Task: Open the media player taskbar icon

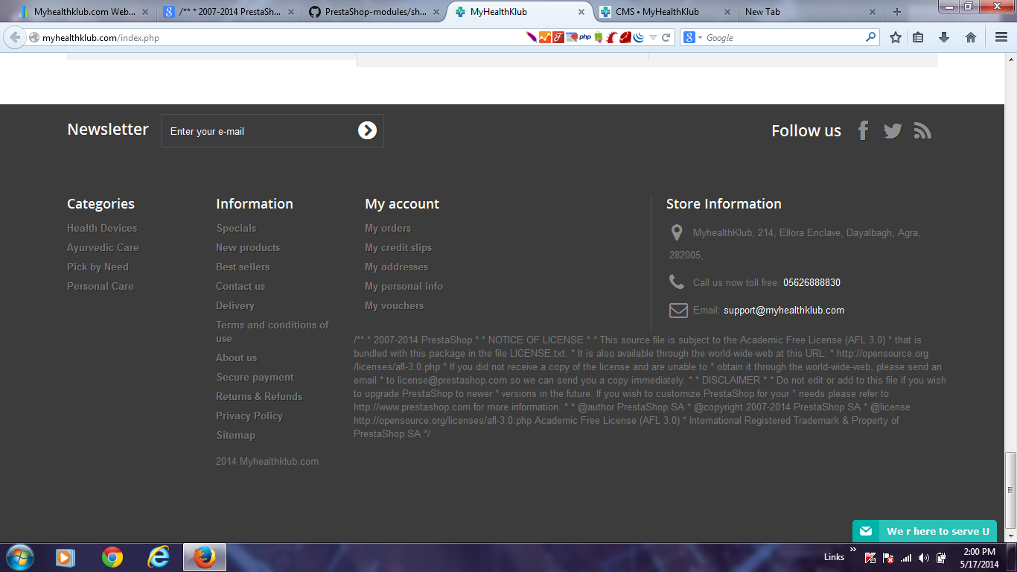Action: [x=66, y=557]
